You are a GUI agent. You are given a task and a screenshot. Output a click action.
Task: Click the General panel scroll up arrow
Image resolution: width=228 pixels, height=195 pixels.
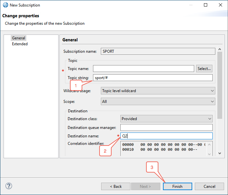(220, 49)
